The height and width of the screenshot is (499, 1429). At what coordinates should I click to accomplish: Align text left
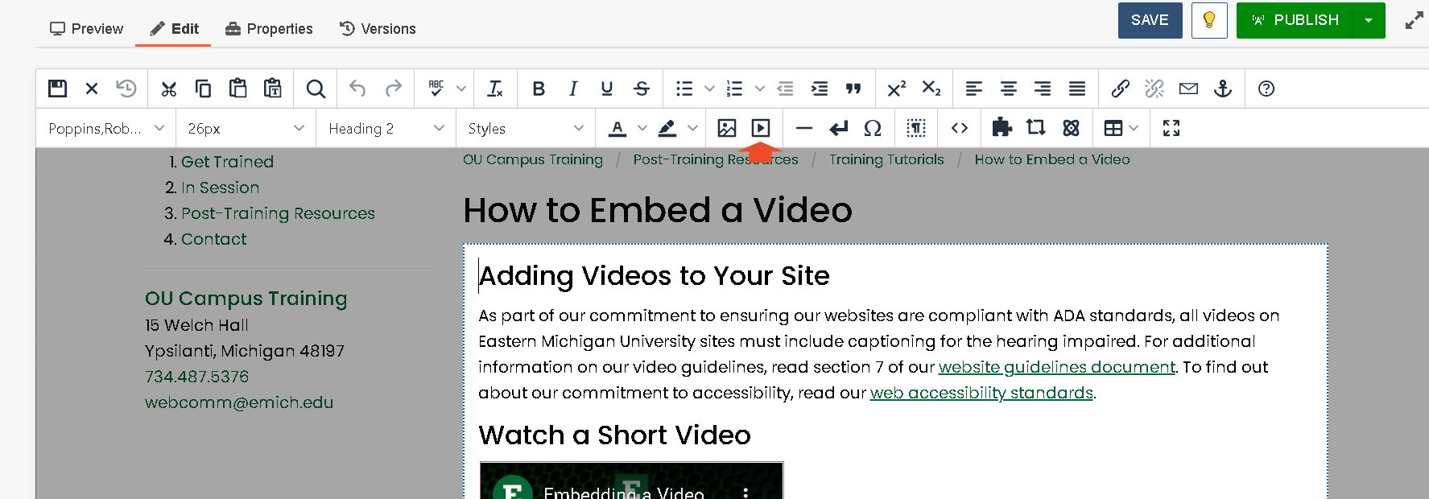click(x=974, y=89)
